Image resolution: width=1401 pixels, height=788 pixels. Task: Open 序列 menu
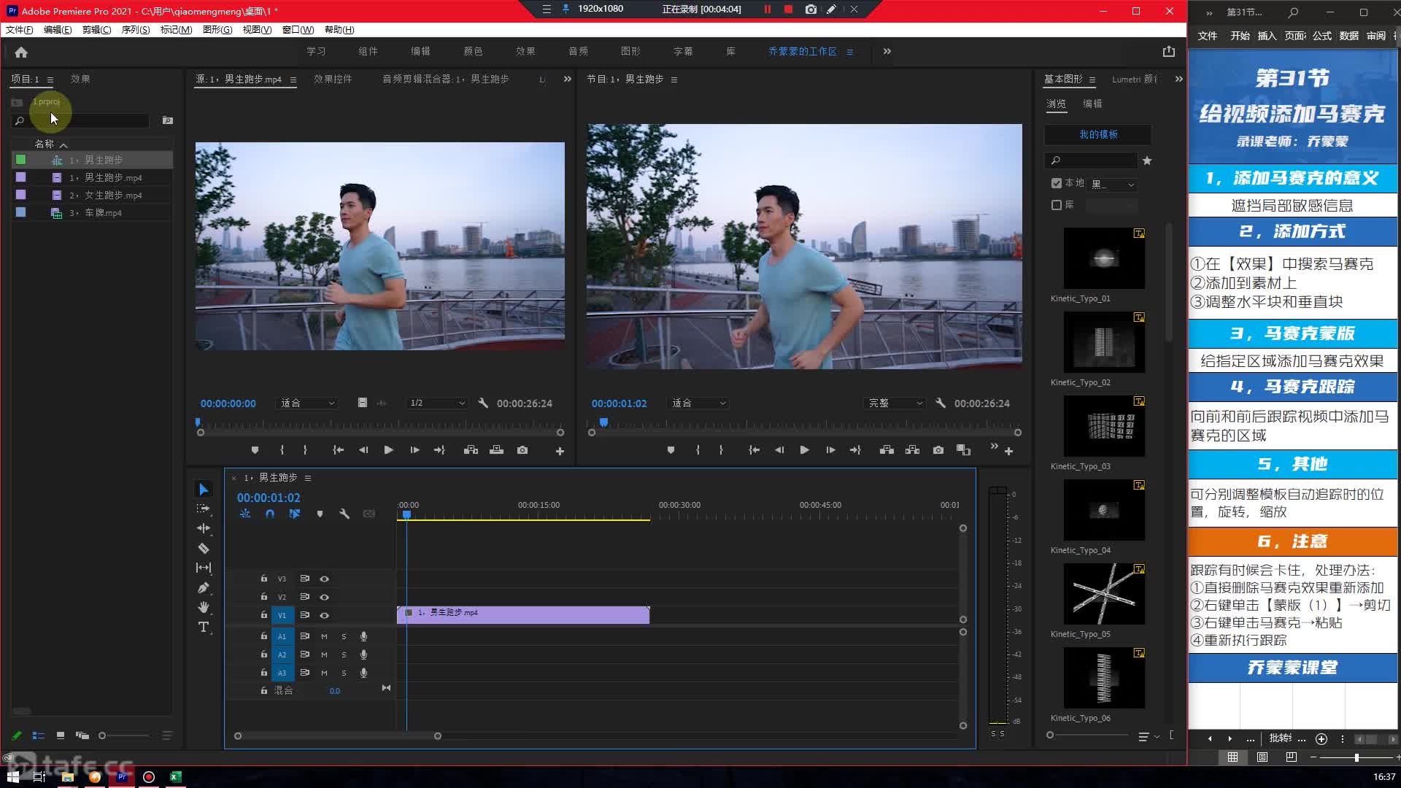click(135, 30)
